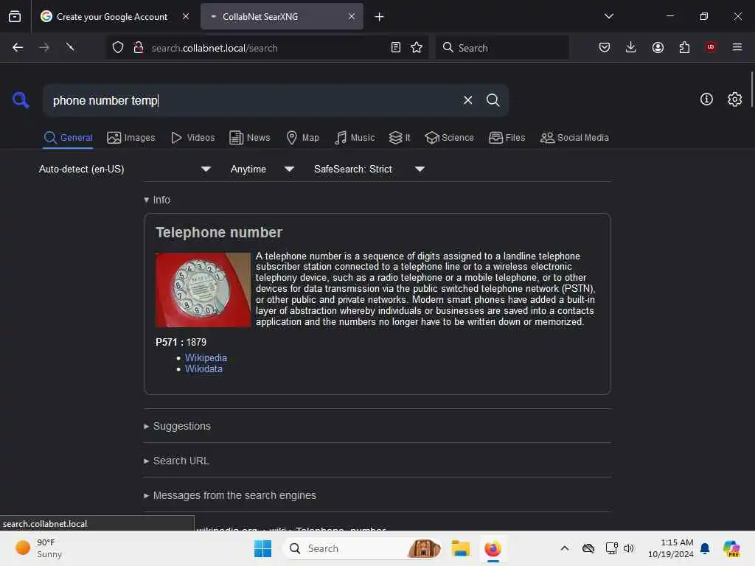Screen dimensions: 755x566
Task: Expand Messages from the search engines
Action: pyautogui.click(x=230, y=495)
